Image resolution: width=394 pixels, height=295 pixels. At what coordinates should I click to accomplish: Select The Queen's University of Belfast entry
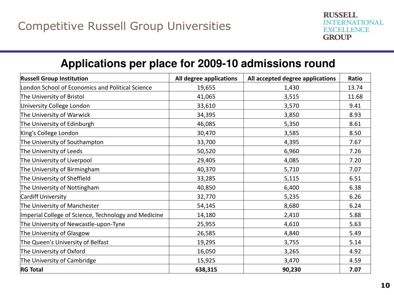[64, 242]
